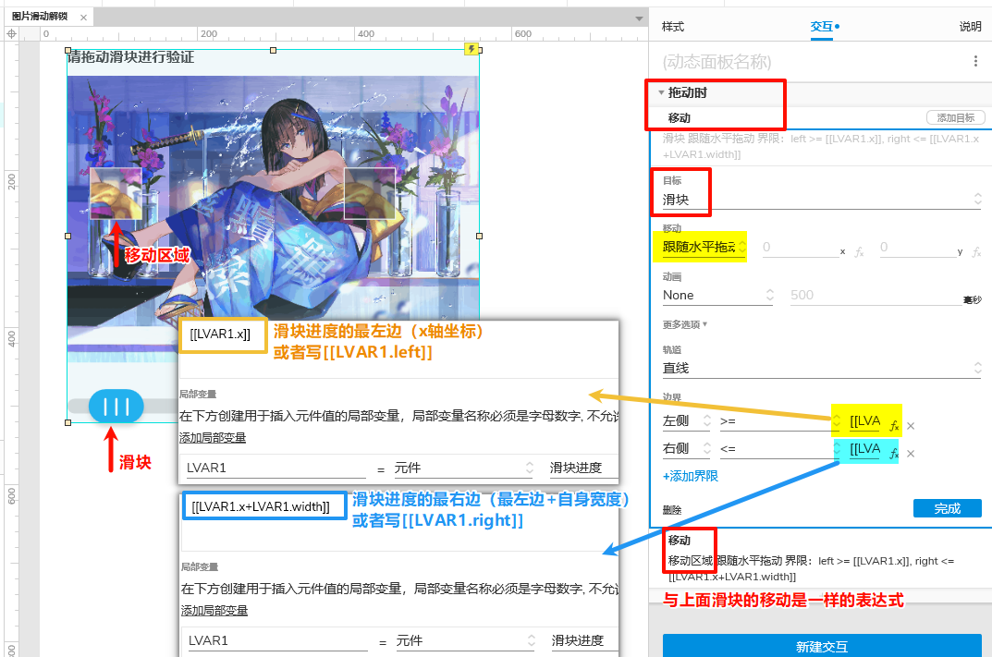Click the [[LVAR1.x+LVAR1.width]] expression field
The width and height of the screenshot is (992, 657).
click(264, 506)
